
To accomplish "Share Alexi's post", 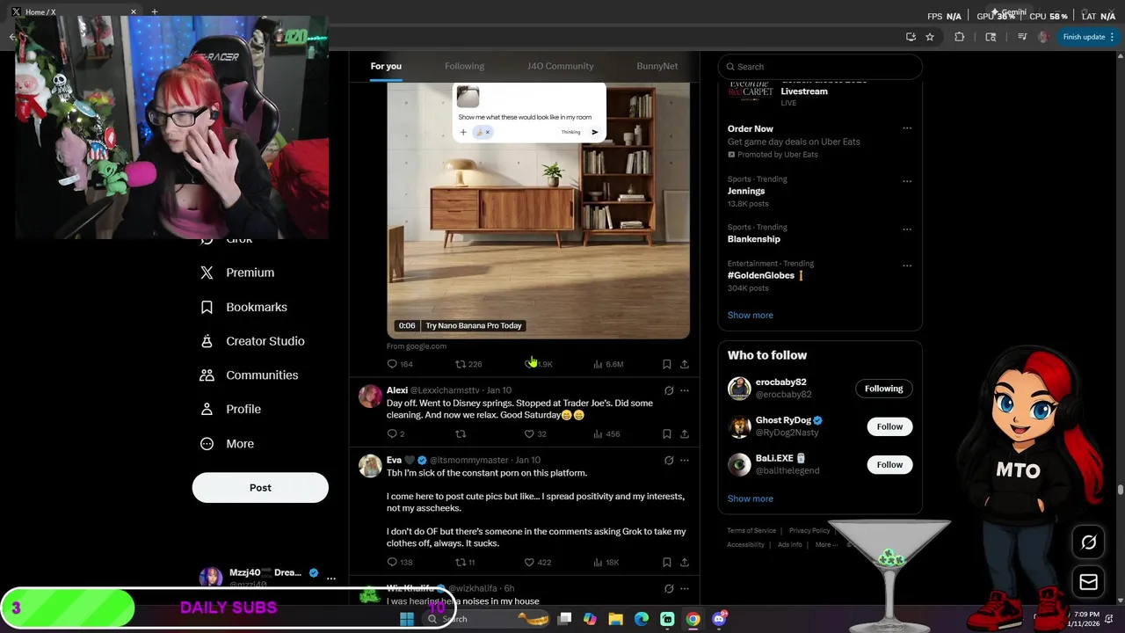I will tap(685, 434).
